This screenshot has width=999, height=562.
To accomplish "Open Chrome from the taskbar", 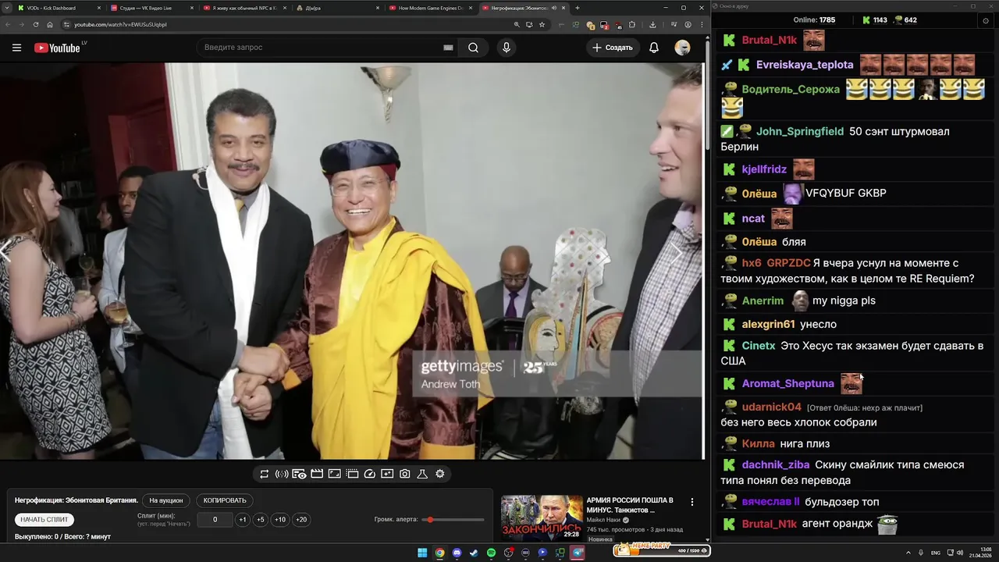I will (439, 553).
